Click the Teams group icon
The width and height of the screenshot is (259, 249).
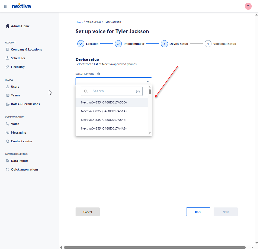(7, 95)
